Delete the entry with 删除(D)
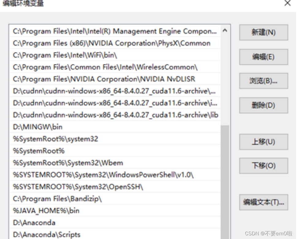297x239 pixels. [264, 105]
